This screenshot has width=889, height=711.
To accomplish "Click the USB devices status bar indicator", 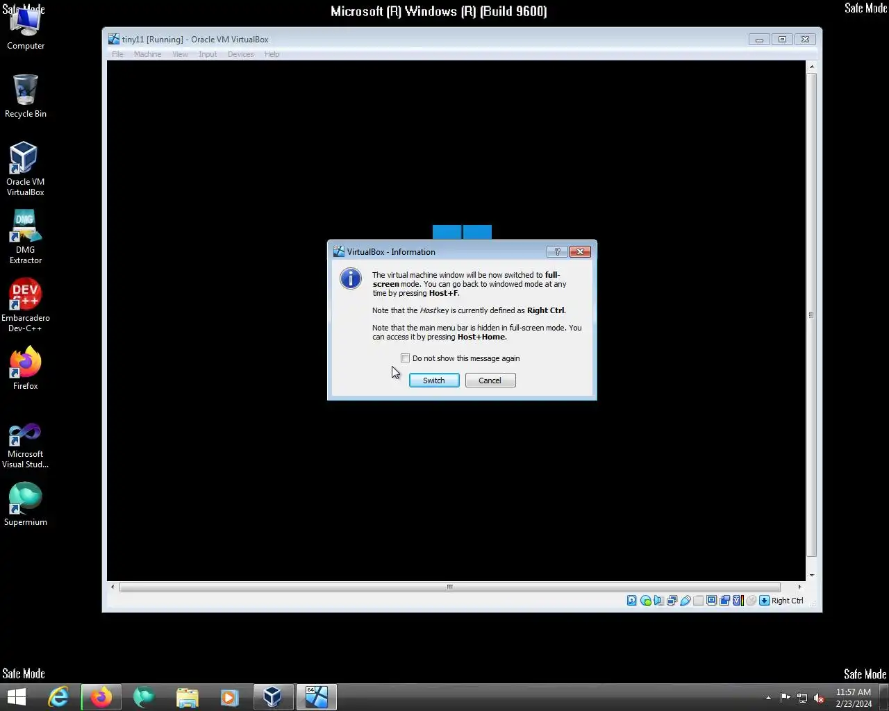I will 686,601.
